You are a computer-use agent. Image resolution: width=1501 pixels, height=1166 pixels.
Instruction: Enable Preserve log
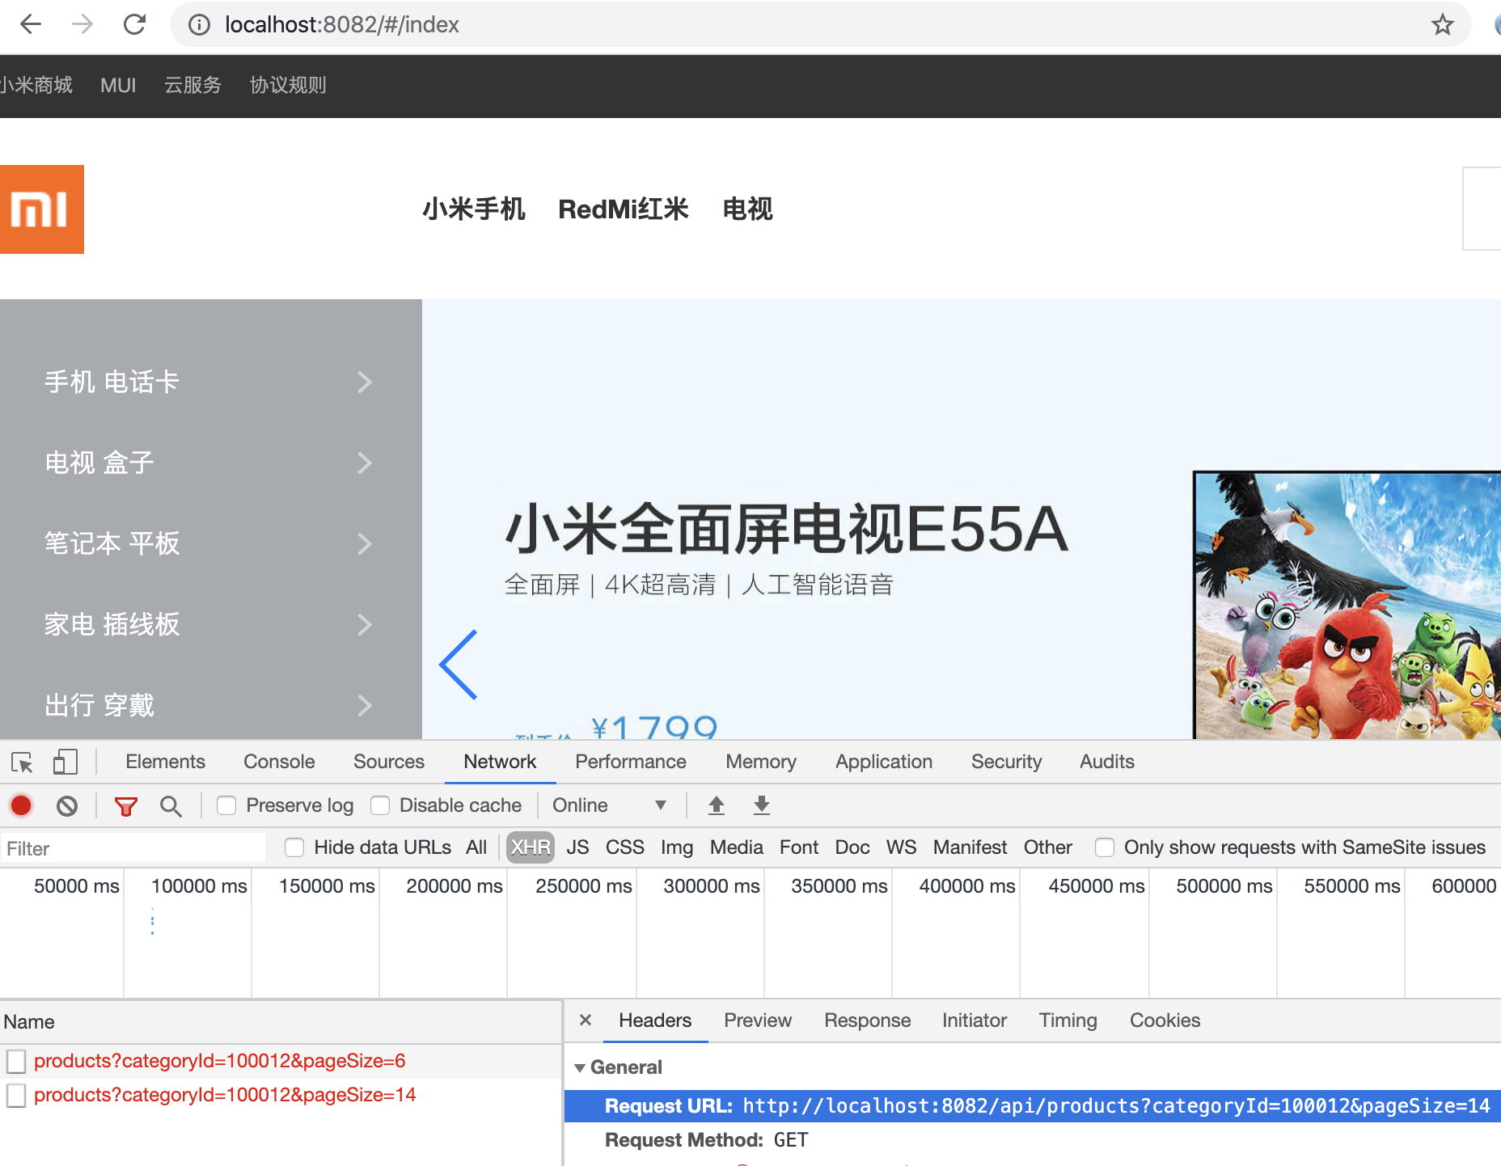pos(226,805)
